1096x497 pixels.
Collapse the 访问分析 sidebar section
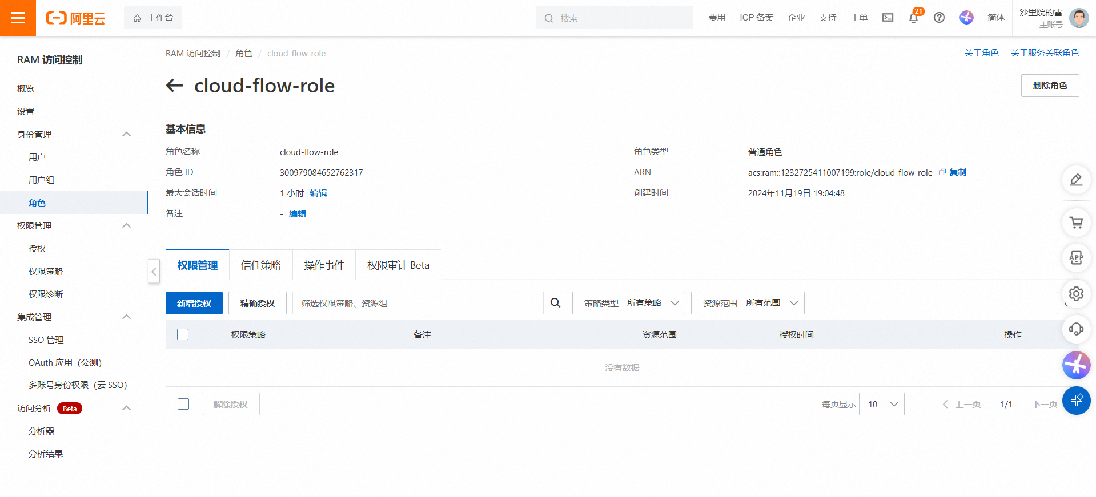(x=127, y=408)
